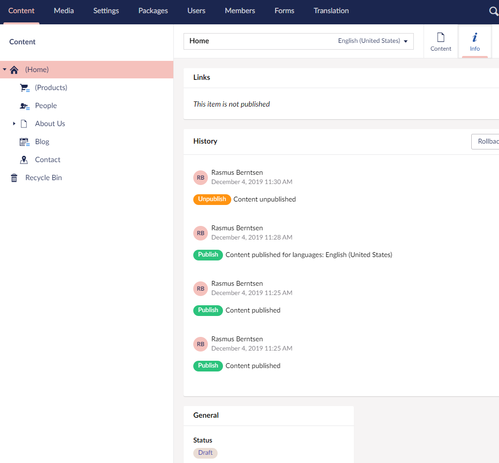This screenshot has width=499, height=463.
Task: Click the Recycle Bin trash icon
Action: tap(14, 178)
